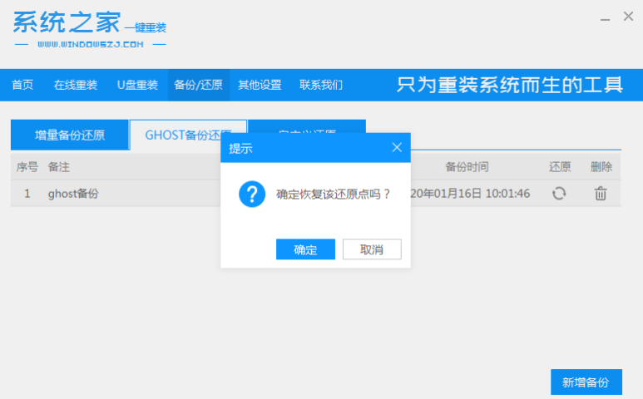Click row number 1 cell

27,194
